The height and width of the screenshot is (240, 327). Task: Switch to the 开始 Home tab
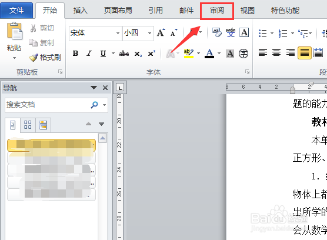point(50,11)
